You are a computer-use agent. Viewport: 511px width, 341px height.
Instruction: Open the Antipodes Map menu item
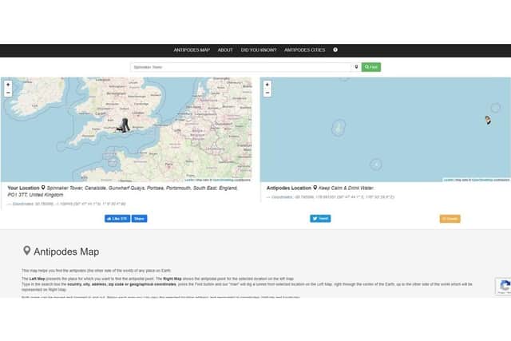coord(192,50)
